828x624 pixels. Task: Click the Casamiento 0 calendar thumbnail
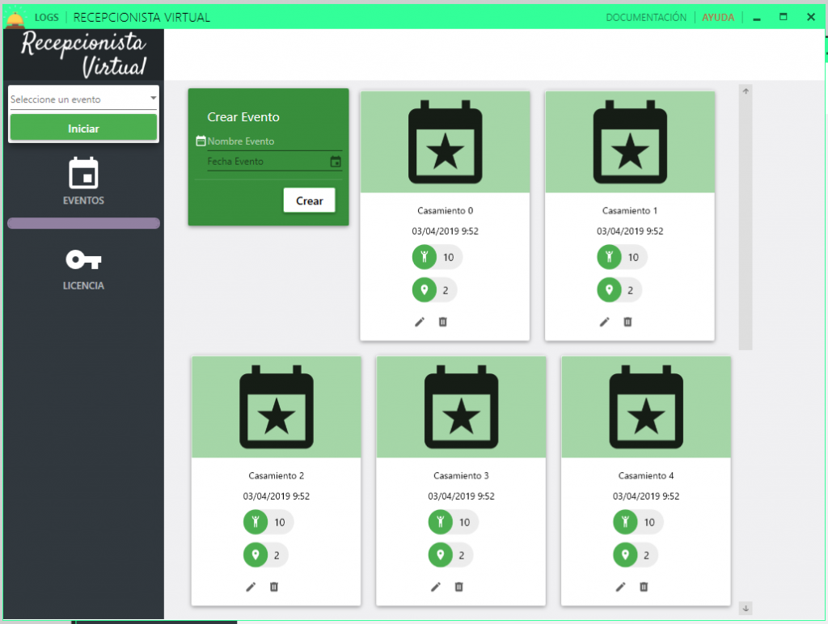pos(446,141)
